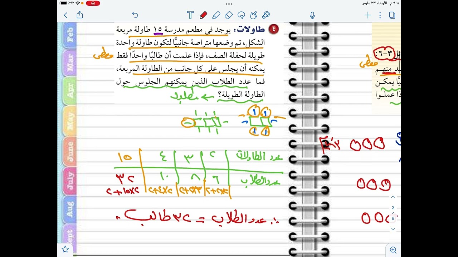This screenshot has width=458, height=257.
Task: Start audio recording with microphone icon
Action: (312, 15)
